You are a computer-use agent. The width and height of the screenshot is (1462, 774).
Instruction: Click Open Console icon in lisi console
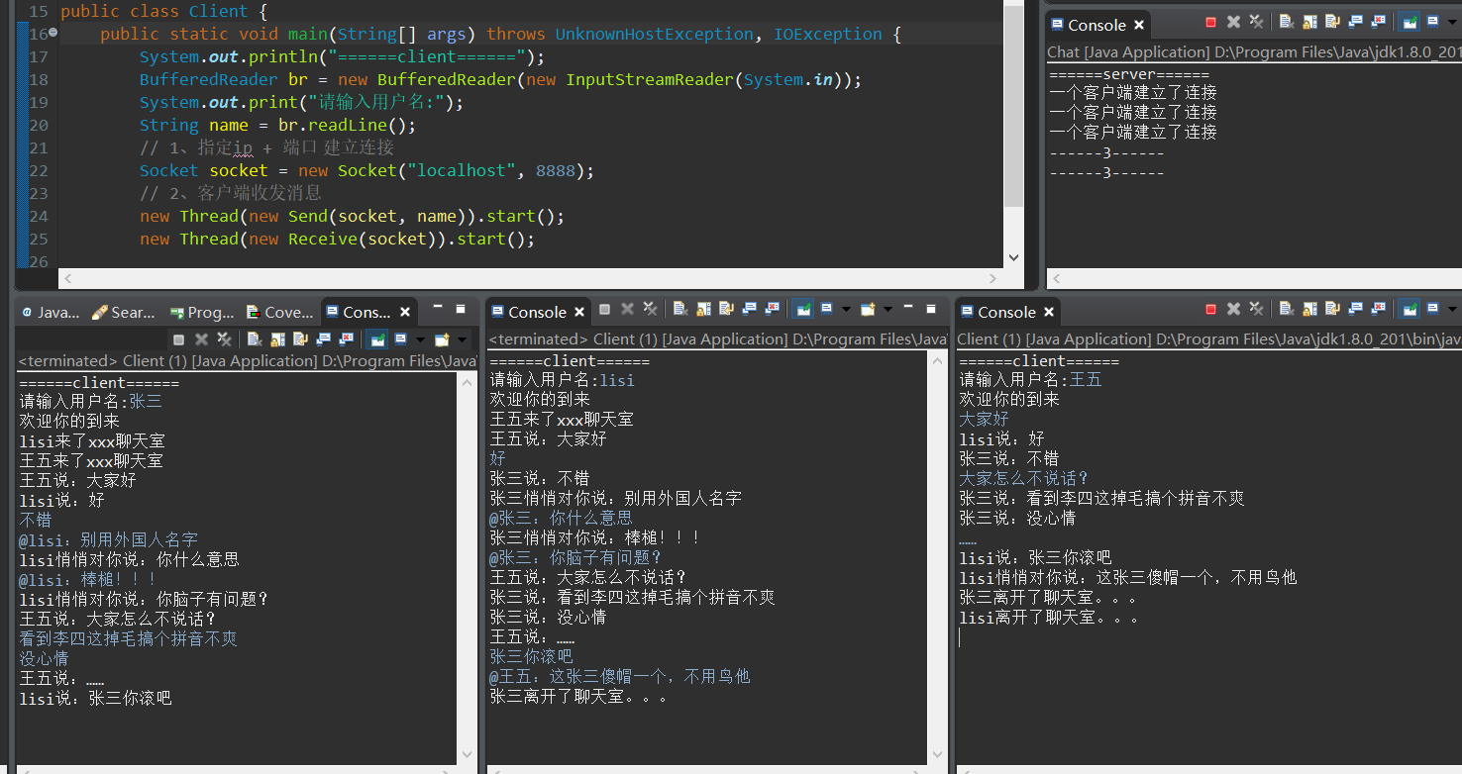(868, 310)
